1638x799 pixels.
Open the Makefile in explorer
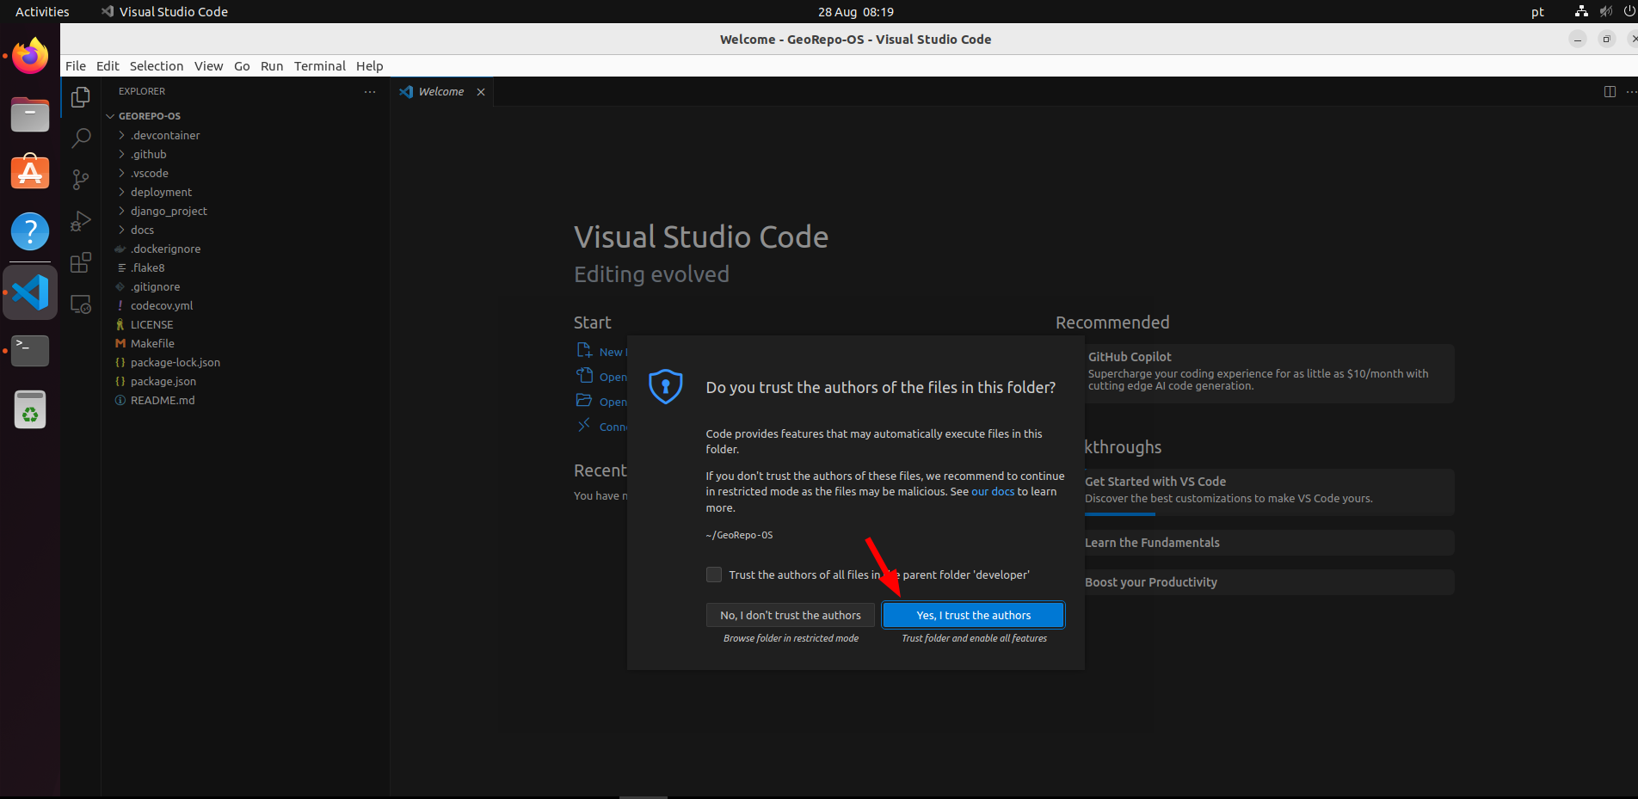pos(245,343)
